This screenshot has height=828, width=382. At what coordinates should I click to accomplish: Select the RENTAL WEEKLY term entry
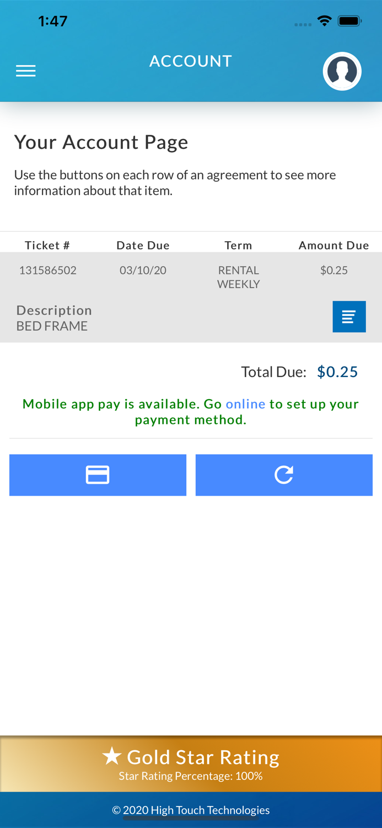pos(238,277)
